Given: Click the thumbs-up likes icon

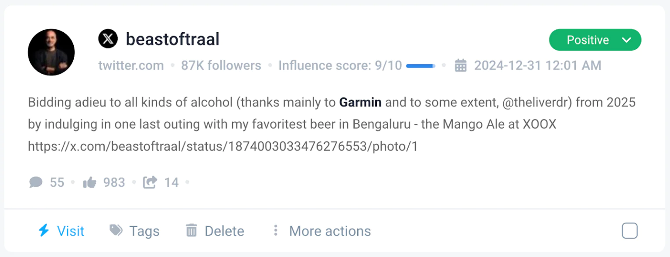Looking at the screenshot, I should click(89, 182).
